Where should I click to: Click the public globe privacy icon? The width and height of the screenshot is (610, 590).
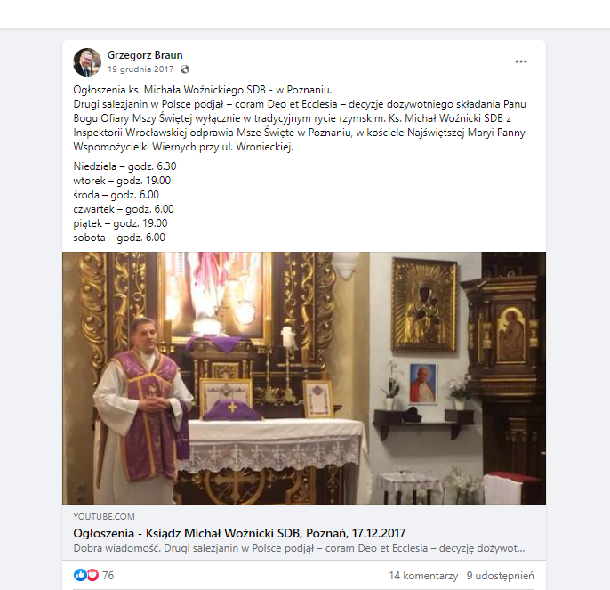click(x=185, y=69)
